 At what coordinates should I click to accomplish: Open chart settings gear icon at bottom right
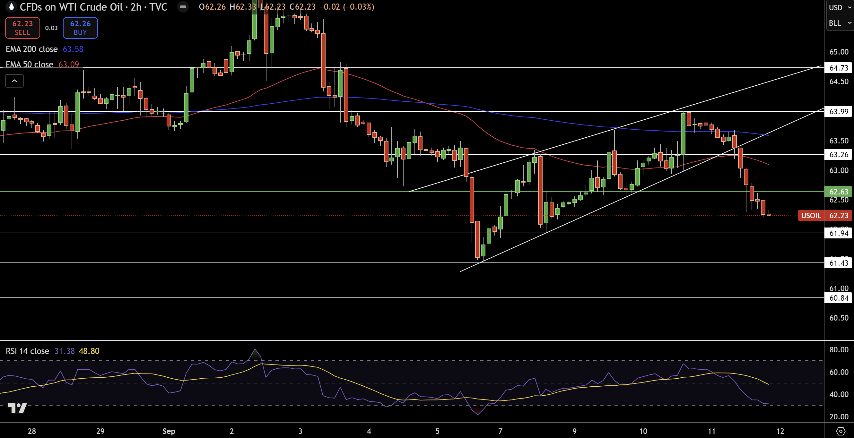pos(841,431)
